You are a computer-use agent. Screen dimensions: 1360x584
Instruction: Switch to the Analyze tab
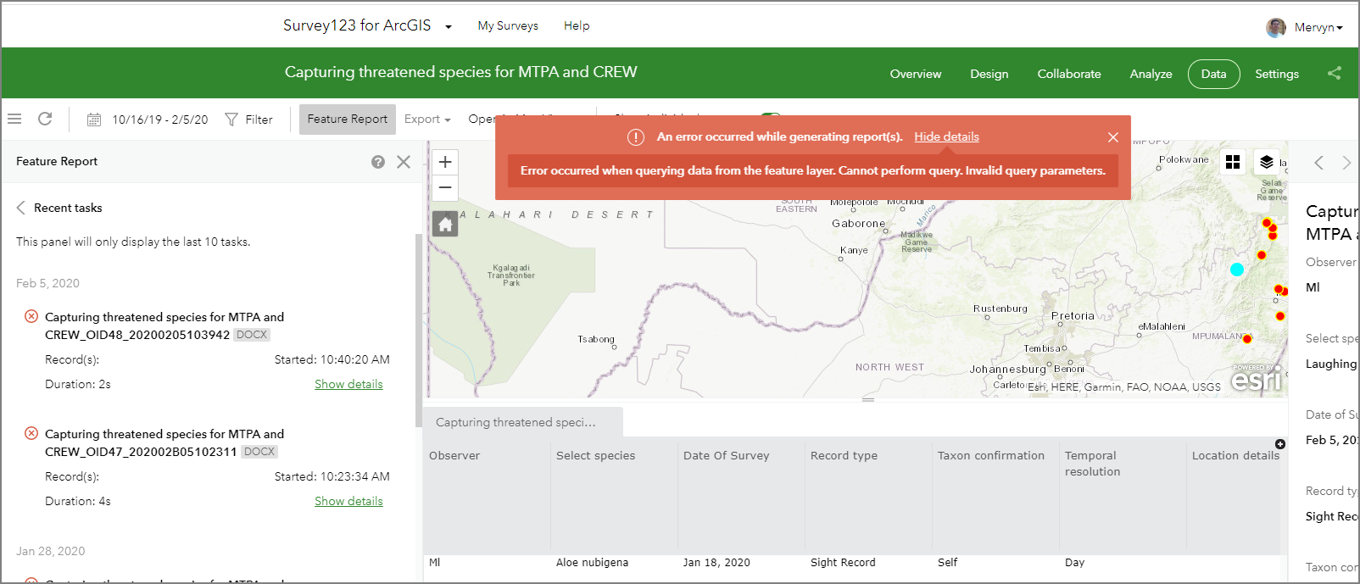(x=1151, y=74)
